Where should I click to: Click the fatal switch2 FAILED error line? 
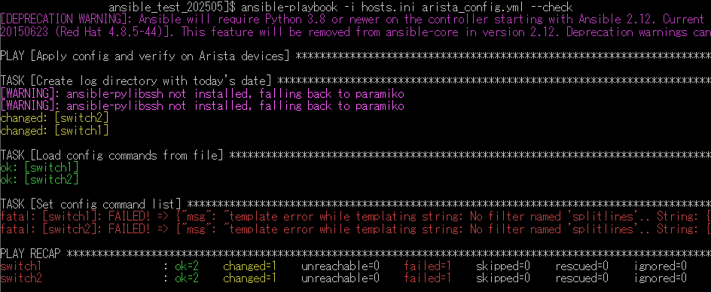(355, 229)
